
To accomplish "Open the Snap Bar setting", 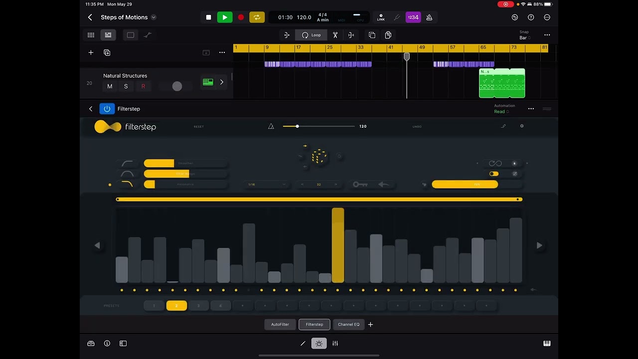I will [x=524, y=35].
